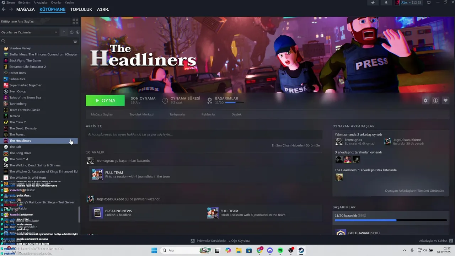Screen dimensions: 455x256
Task: Open Oyunlar ve Yazılımlar dropdown
Action: [x=29, y=32]
